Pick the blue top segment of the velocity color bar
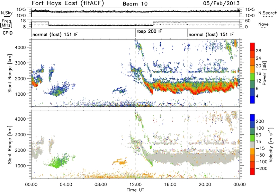Image resolution: width=277 pixels, height=192 pixels. tap(252, 118)
